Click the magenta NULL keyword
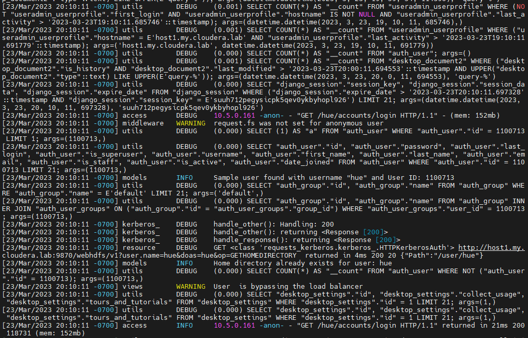The height and width of the screenshot is (338, 528). click(367, 14)
